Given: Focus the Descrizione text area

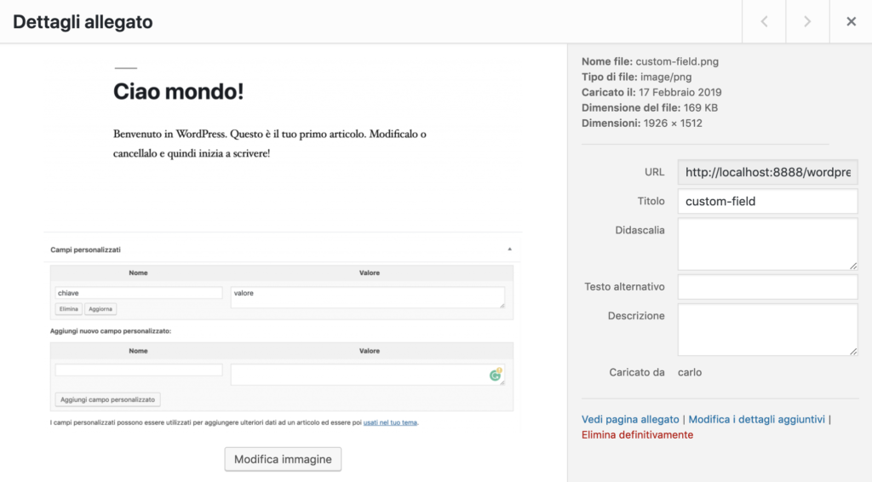Looking at the screenshot, I should point(767,330).
